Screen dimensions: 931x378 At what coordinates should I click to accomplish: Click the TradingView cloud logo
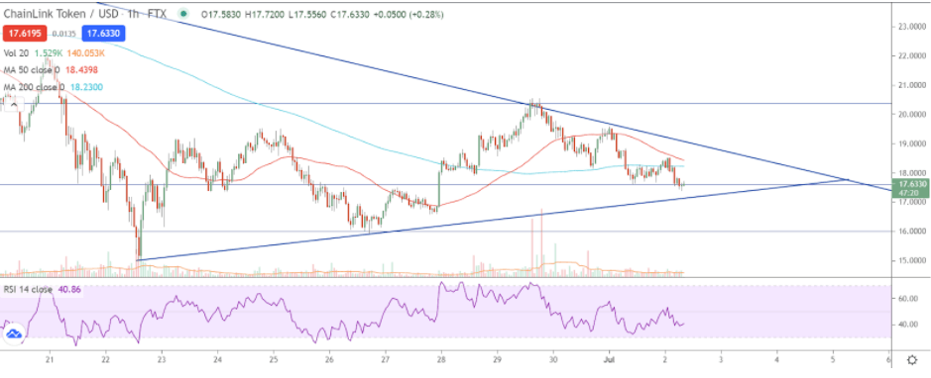13,334
